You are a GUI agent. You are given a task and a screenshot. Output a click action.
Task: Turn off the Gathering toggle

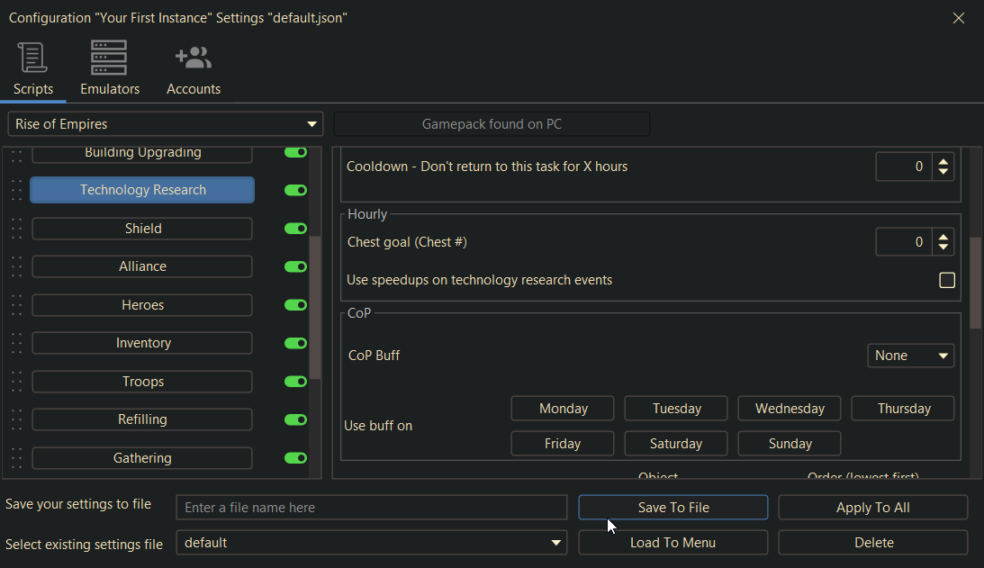click(x=295, y=458)
